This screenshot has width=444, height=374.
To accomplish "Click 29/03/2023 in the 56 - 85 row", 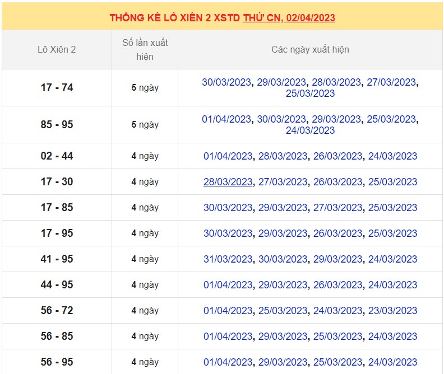I will point(283,336).
